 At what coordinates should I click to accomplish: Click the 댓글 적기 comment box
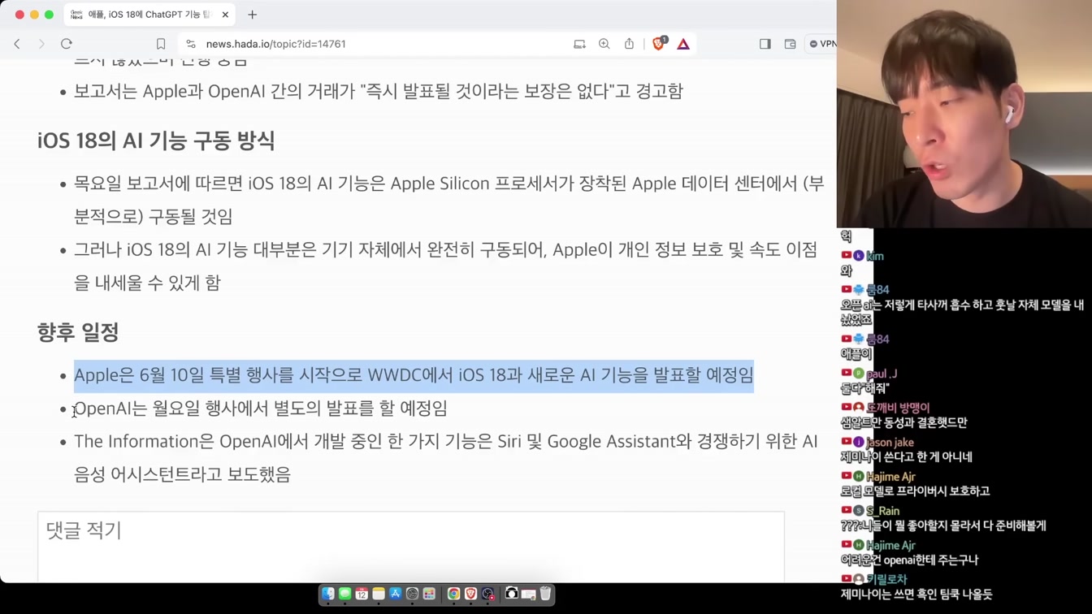click(411, 546)
